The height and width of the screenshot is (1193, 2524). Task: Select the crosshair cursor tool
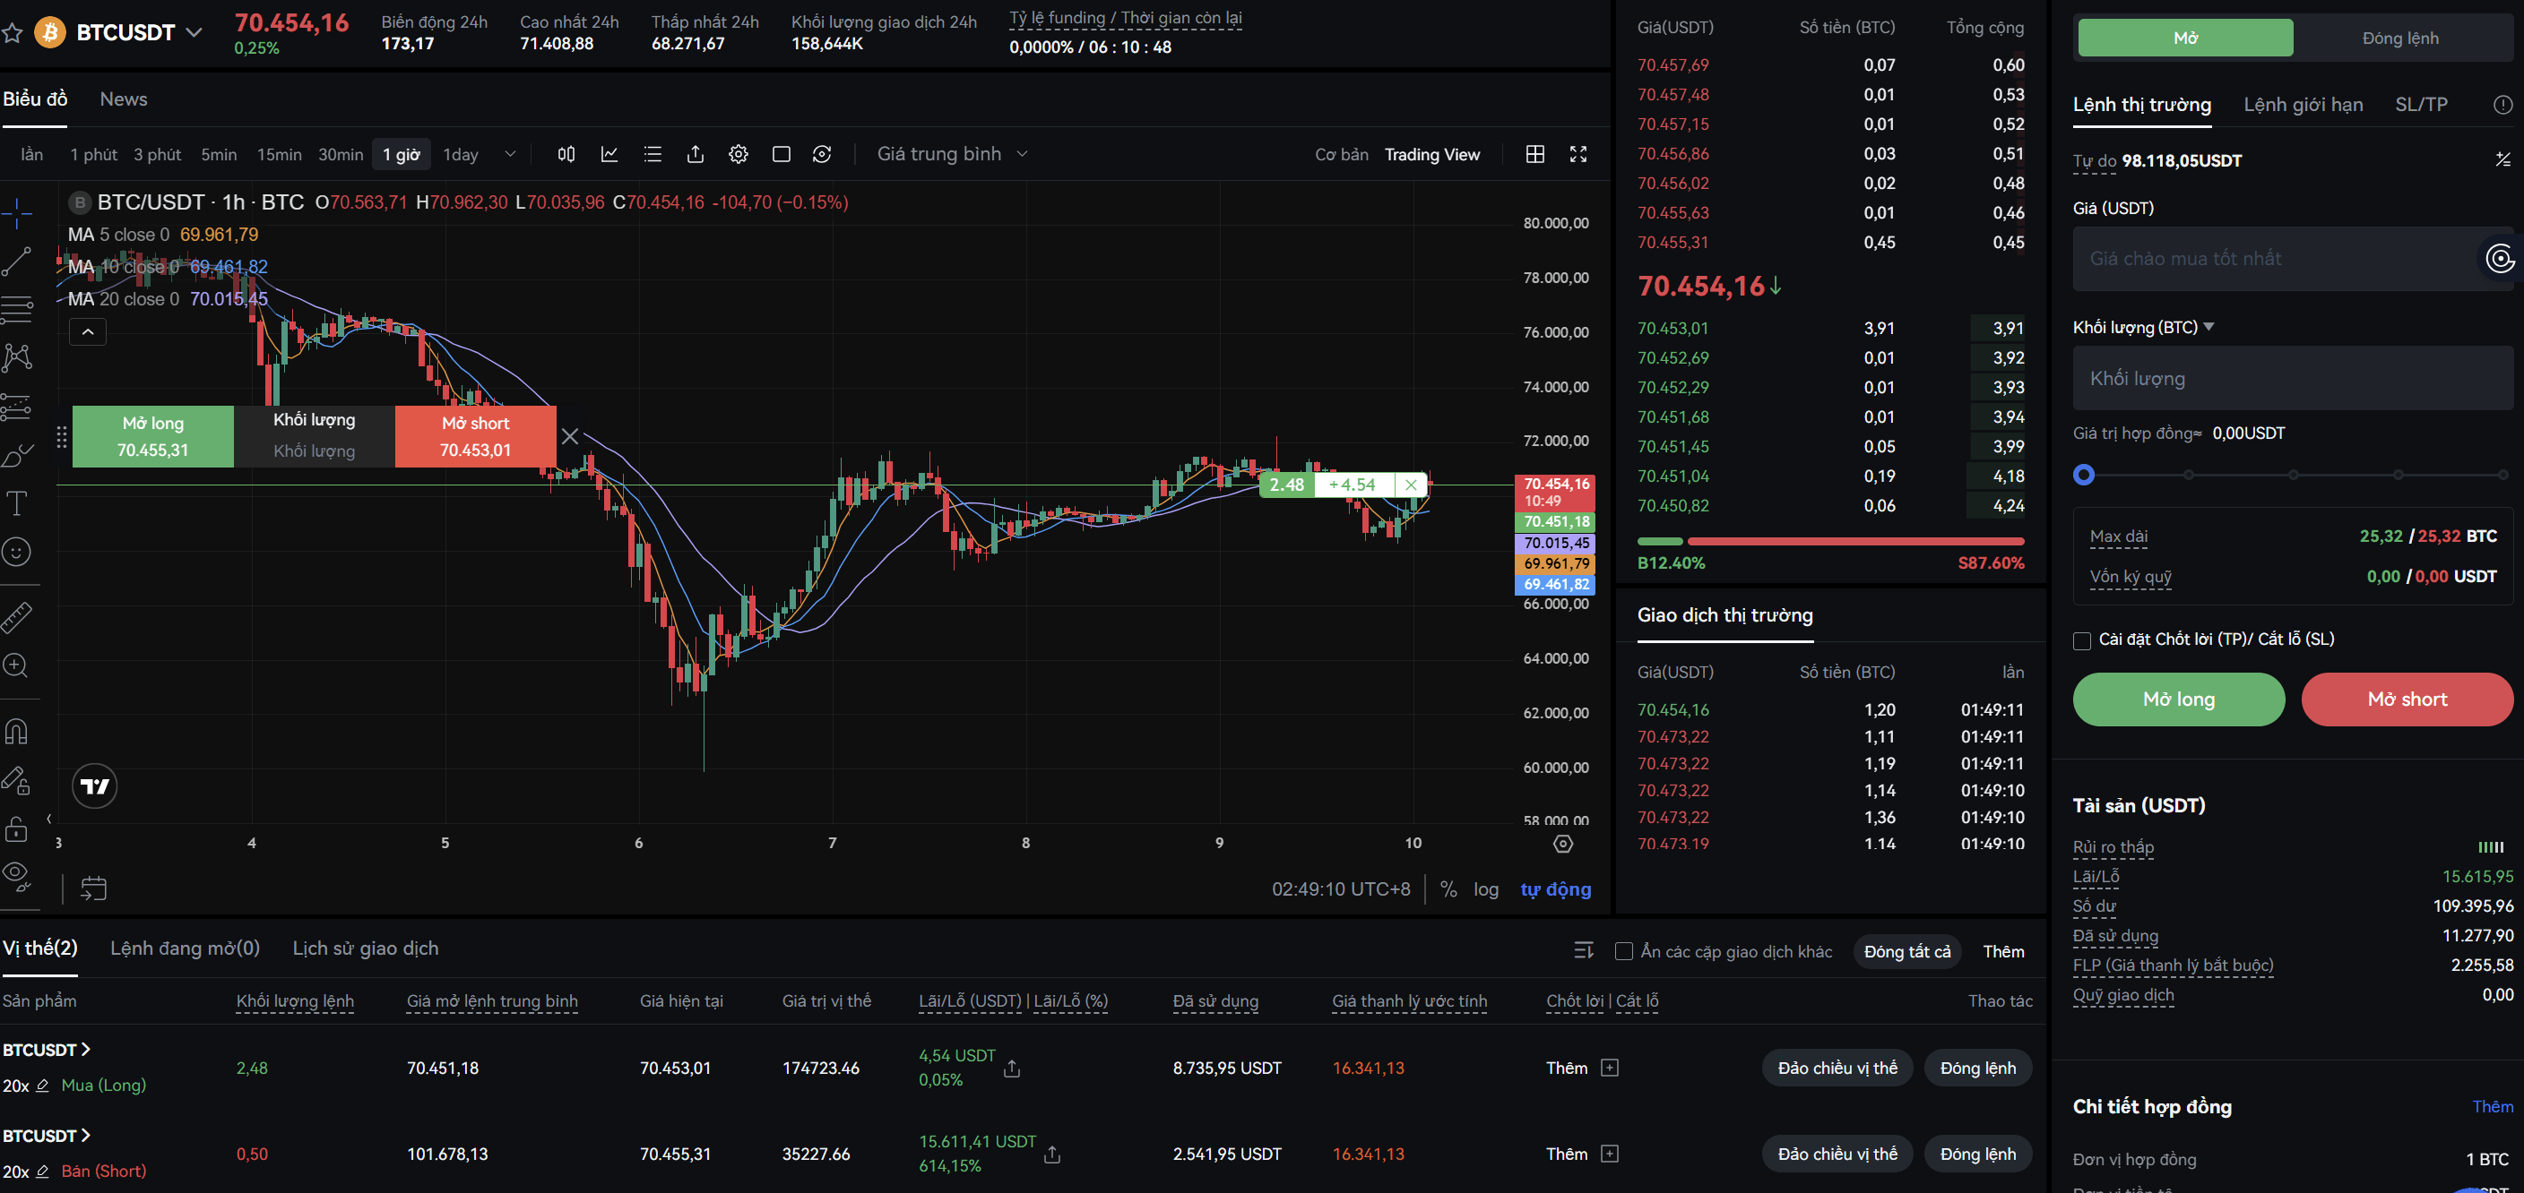pos(17,211)
